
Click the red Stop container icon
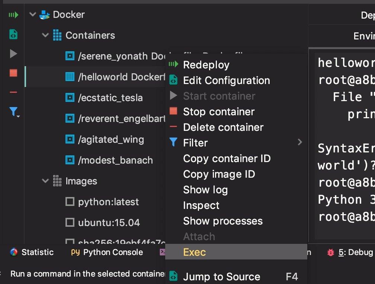tap(13, 73)
